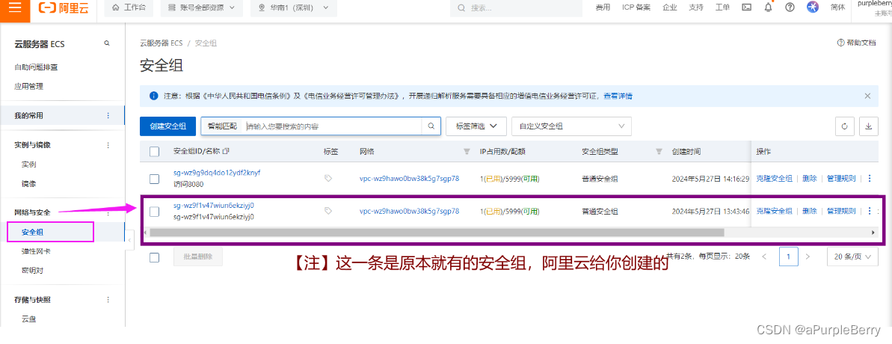Click the horizontal scrollbar under the table
892x344 pixels.
pyautogui.click(x=437, y=233)
